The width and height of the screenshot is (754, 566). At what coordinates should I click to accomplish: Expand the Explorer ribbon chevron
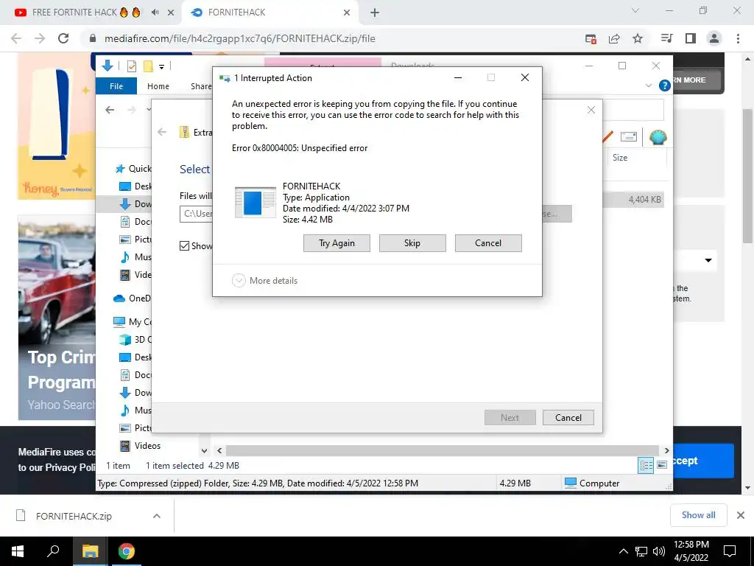coord(649,85)
